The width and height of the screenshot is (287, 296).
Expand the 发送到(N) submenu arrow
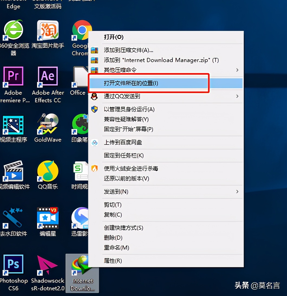point(237,192)
